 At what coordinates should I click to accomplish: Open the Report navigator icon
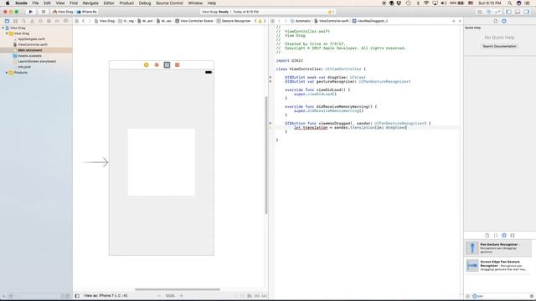pyautogui.click(x=65, y=21)
